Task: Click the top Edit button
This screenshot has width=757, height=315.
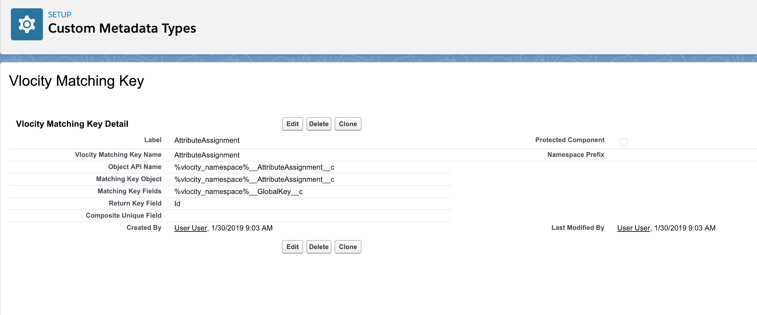Action: [x=292, y=124]
